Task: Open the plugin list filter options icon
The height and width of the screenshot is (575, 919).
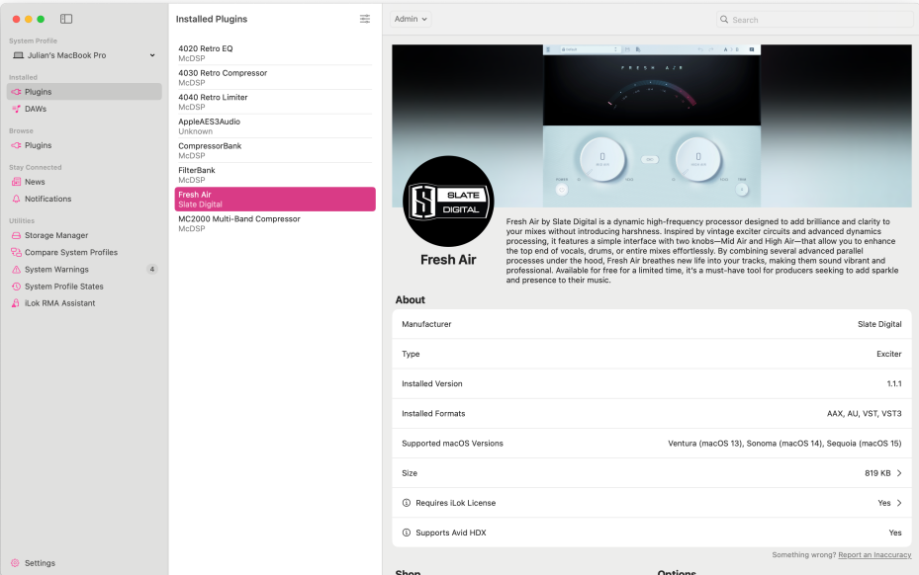Action: coord(365,19)
